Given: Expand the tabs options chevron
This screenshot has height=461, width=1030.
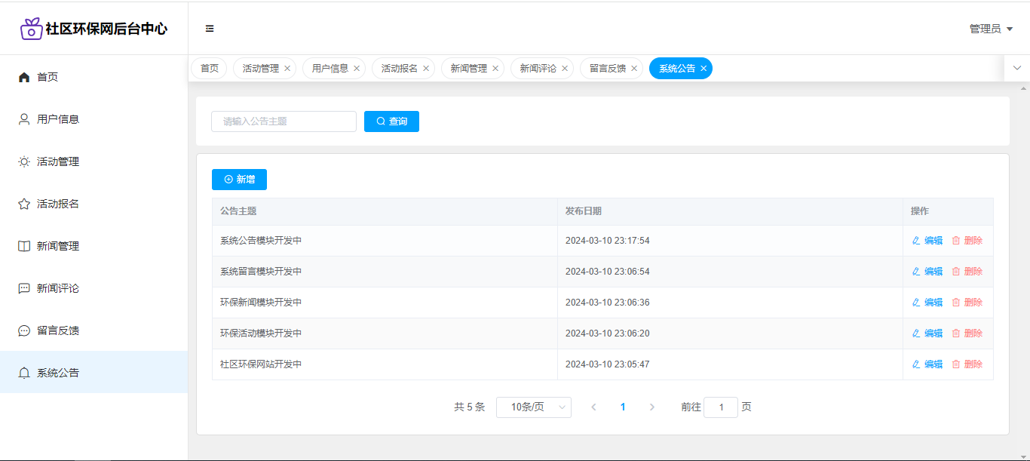Looking at the screenshot, I should (x=1017, y=68).
